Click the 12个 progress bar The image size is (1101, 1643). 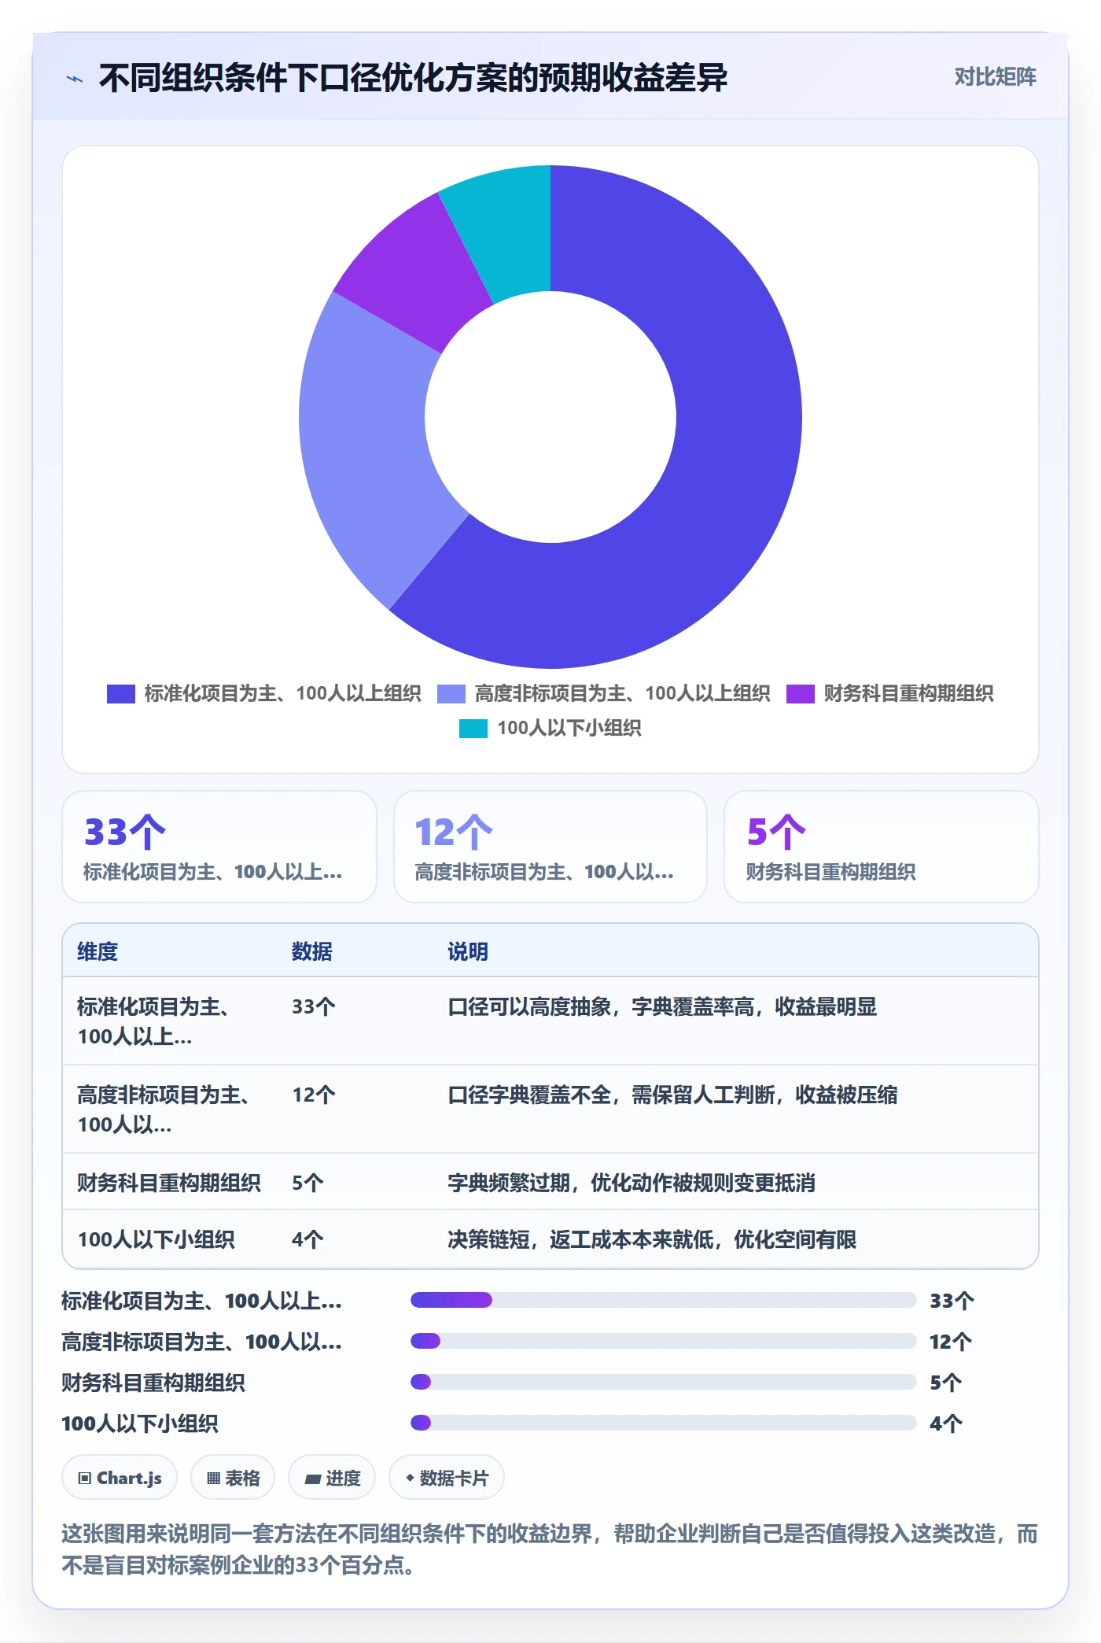[663, 1341]
